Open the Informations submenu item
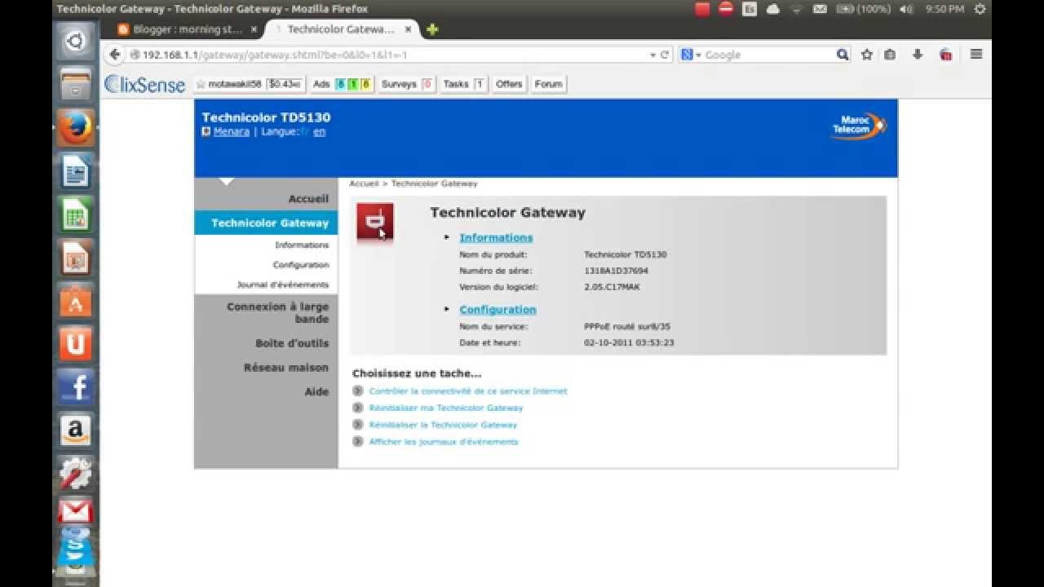 [302, 245]
